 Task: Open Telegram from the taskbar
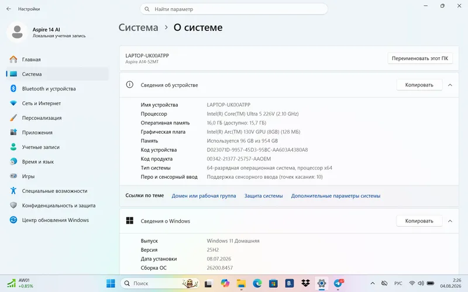click(x=338, y=283)
